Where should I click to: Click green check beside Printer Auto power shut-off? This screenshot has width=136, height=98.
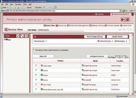pos(42,89)
